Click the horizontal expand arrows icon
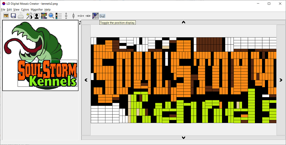The width and height of the screenshot is (286, 145). (x=81, y=16)
